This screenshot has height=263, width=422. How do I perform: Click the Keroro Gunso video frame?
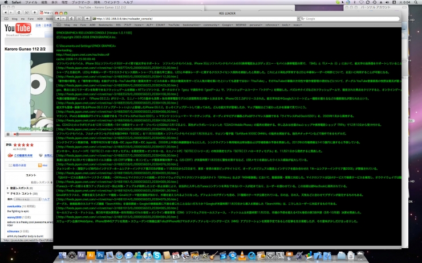point(29,91)
